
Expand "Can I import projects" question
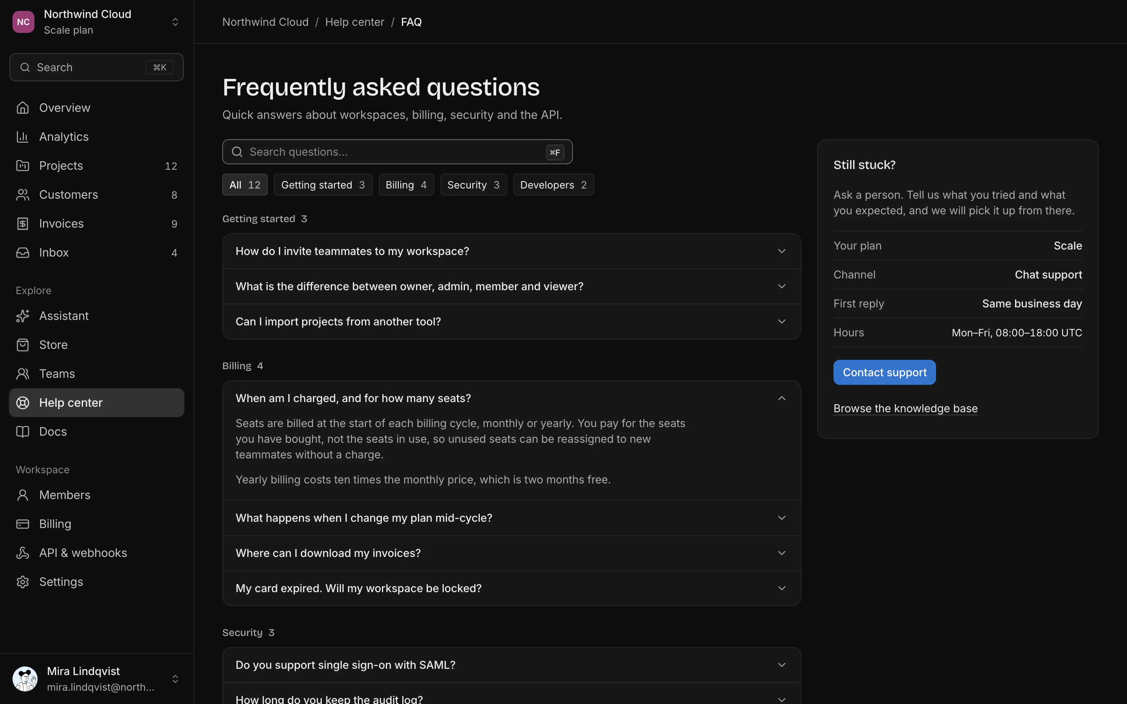(511, 321)
